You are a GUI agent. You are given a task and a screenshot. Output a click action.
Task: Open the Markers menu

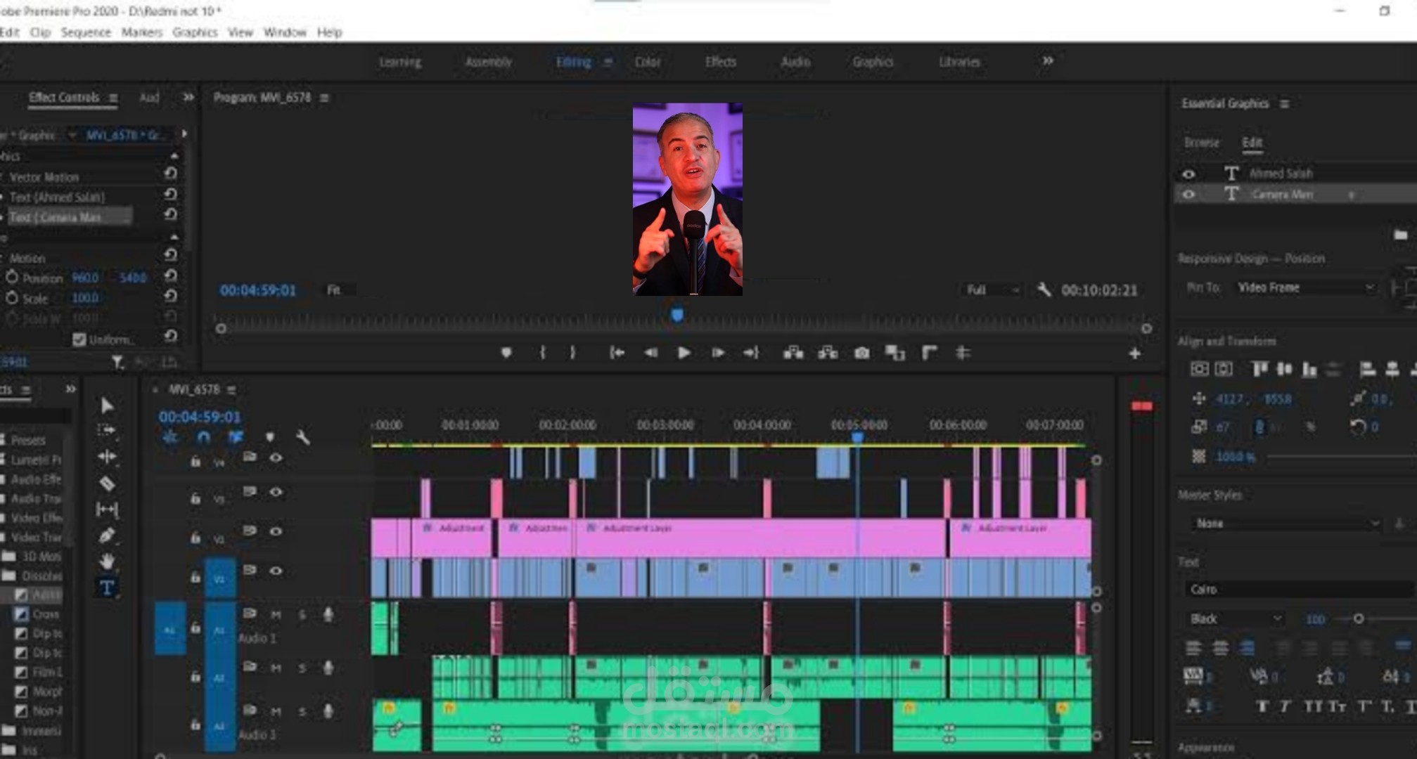(x=141, y=32)
